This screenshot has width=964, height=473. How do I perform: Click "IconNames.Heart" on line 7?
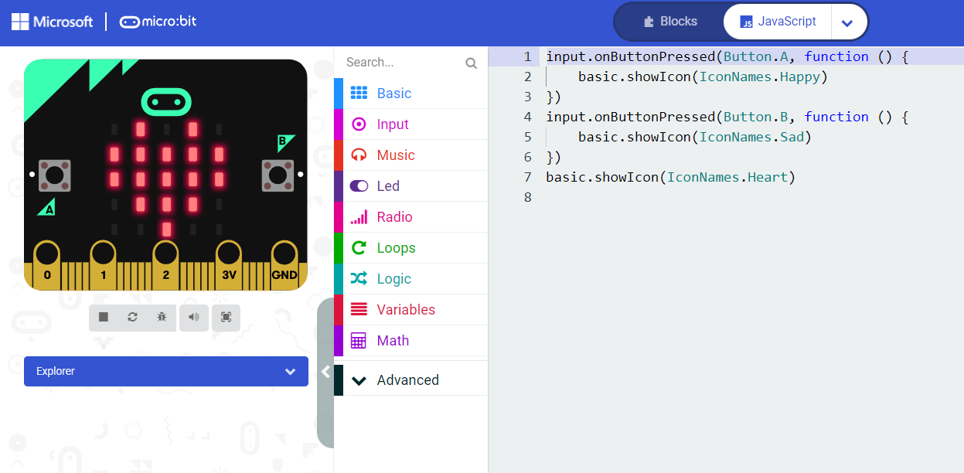tap(727, 177)
